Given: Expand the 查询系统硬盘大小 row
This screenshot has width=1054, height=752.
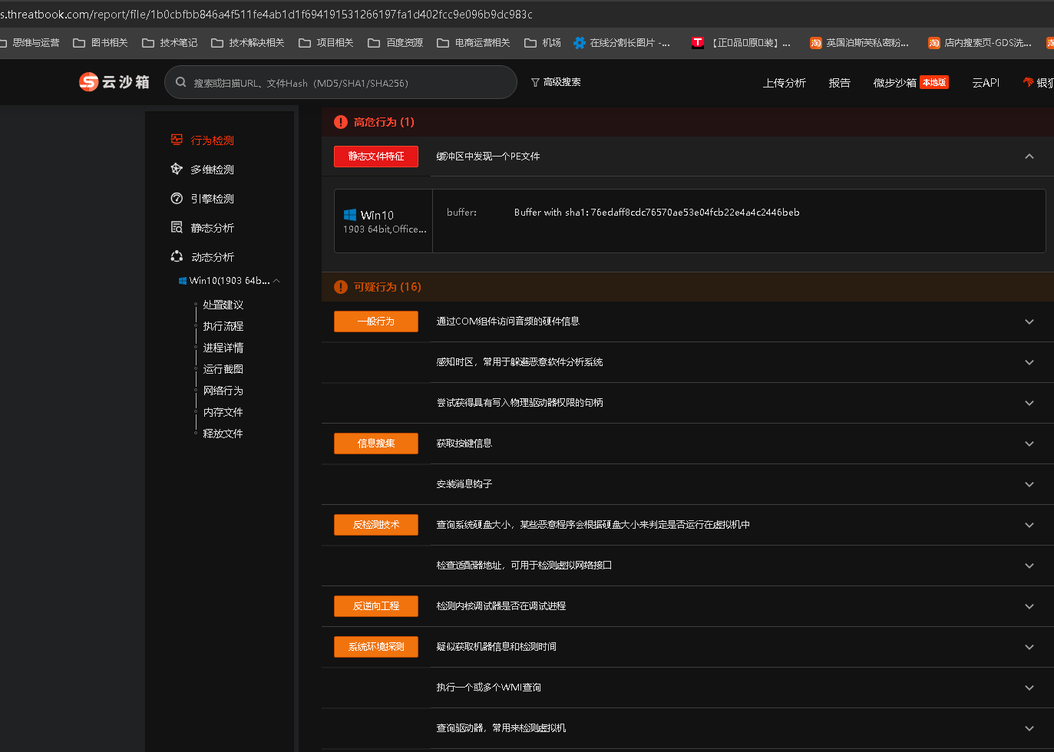Looking at the screenshot, I should coord(1029,525).
